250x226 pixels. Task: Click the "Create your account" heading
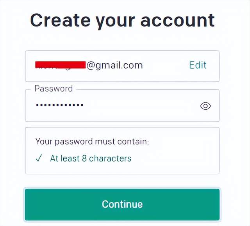click(x=122, y=20)
